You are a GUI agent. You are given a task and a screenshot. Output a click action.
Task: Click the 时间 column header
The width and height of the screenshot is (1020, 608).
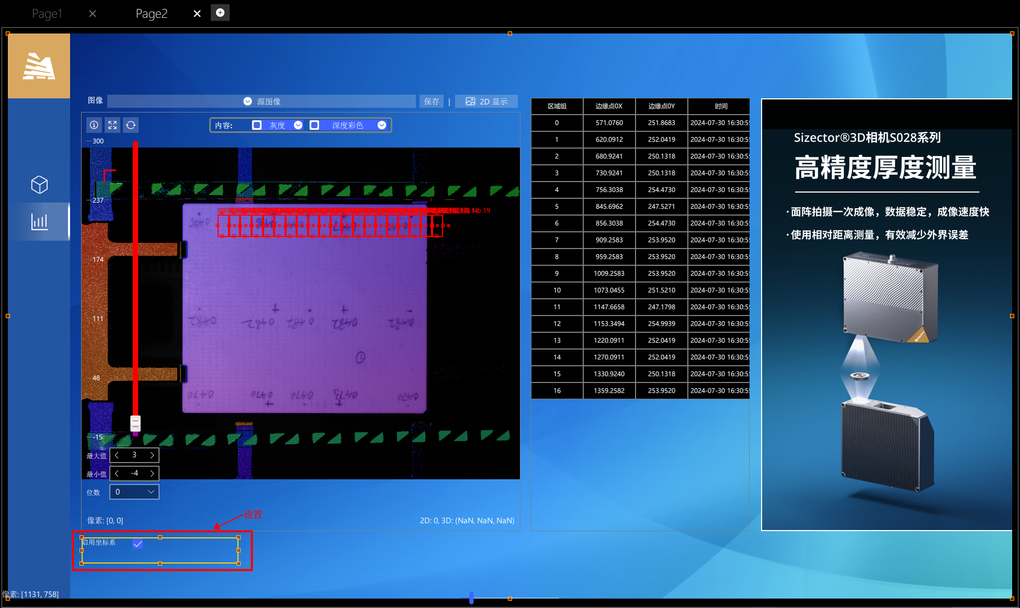click(719, 106)
